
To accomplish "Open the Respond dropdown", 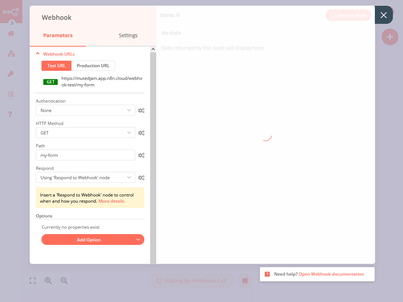I will pyautogui.click(x=85, y=177).
